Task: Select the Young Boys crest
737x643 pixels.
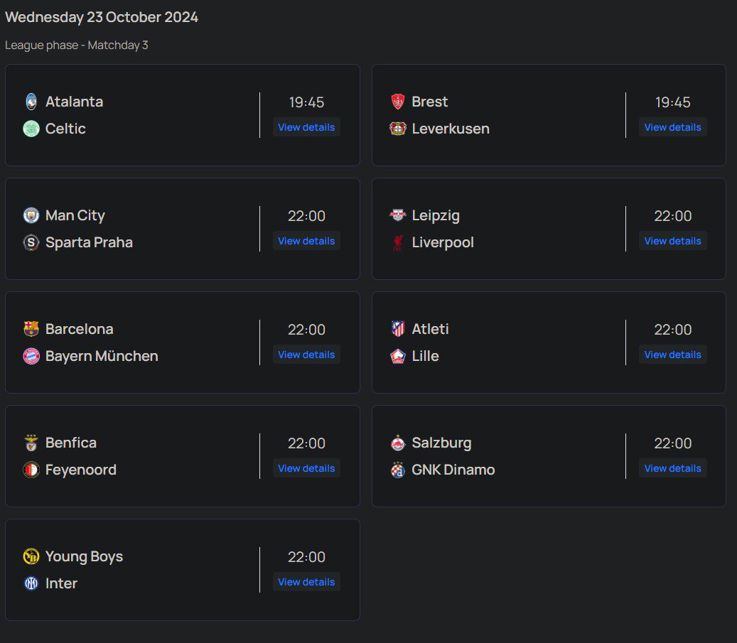Action: coord(31,556)
